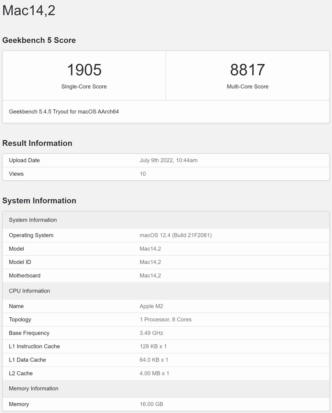Click the Operating System macOS 12.4 value
332x413 pixels.
pyautogui.click(x=176, y=235)
